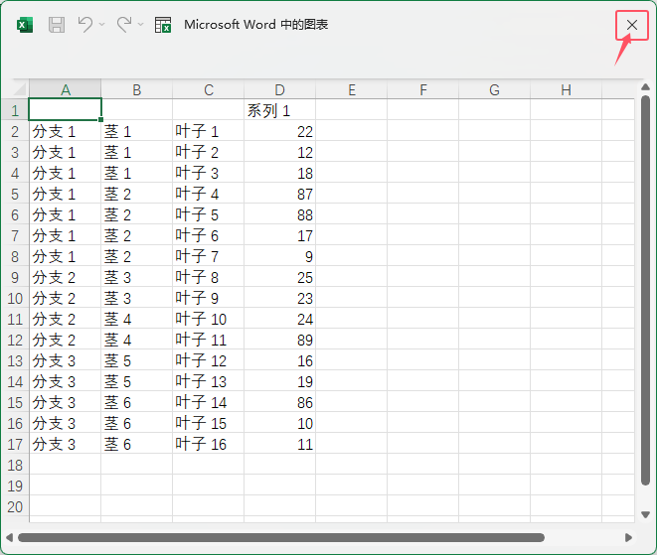Click the Excel logo icon
Image resolution: width=657 pixels, height=555 pixels.
pyautogui.click(x=25, y=25)
